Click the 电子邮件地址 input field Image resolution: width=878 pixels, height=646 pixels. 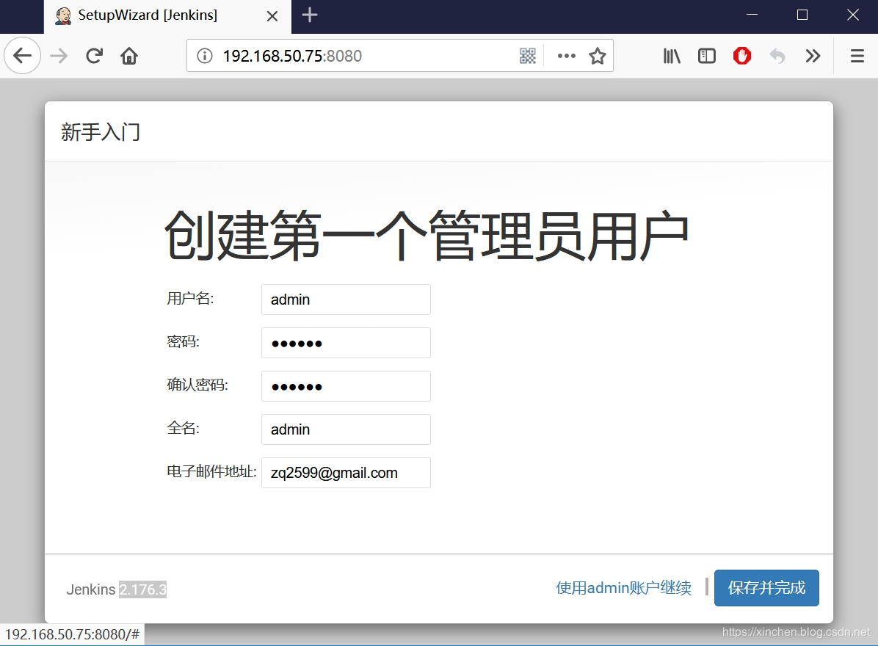click(345, 473)
